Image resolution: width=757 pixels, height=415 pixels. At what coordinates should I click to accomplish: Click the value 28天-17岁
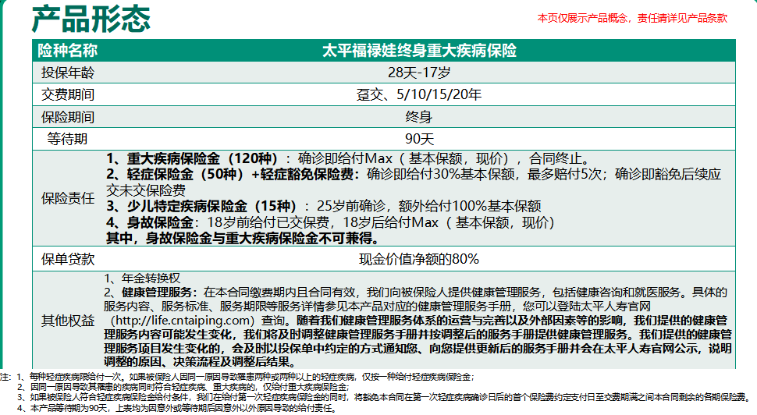click(419, 73)
